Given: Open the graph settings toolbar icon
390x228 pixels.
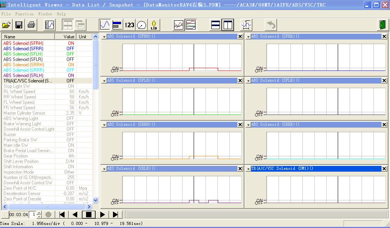Looking at the screenshot, I should click(x=50, y=25).
